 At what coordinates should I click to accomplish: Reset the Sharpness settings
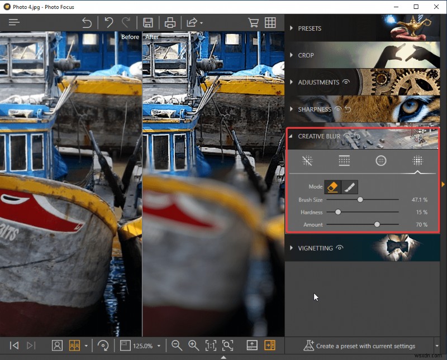(348, 109)
